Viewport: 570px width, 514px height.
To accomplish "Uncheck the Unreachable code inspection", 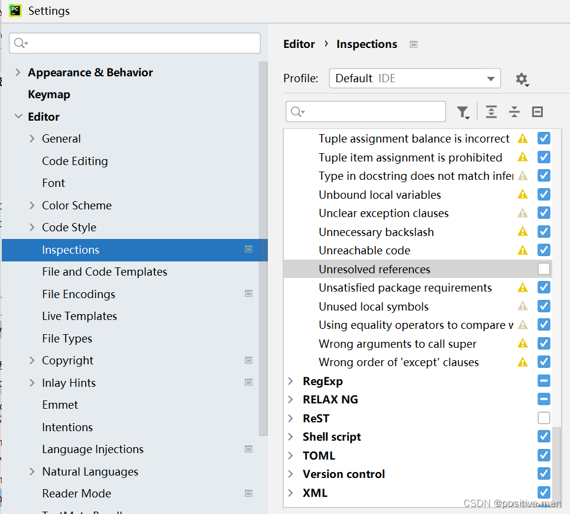I will pos(543,250).
